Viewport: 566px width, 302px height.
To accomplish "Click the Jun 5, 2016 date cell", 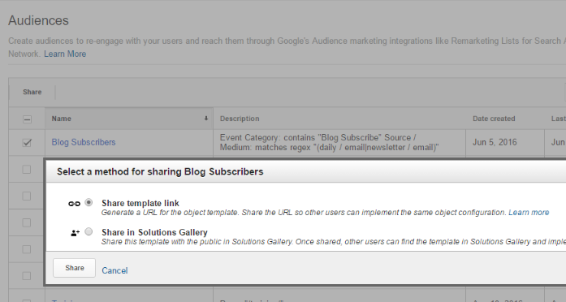I will (495, 143).
